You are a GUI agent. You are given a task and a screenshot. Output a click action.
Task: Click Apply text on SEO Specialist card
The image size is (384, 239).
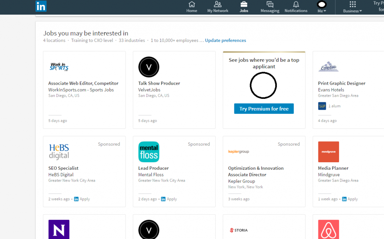85,199
